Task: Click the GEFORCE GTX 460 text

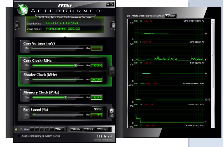Action: [62, 23]
